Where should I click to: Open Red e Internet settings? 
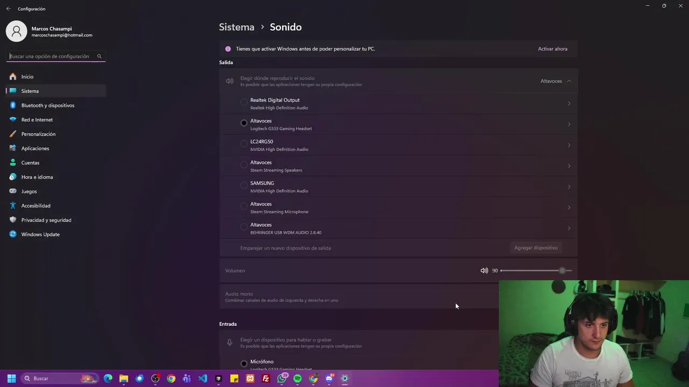(x=56, y=120)
